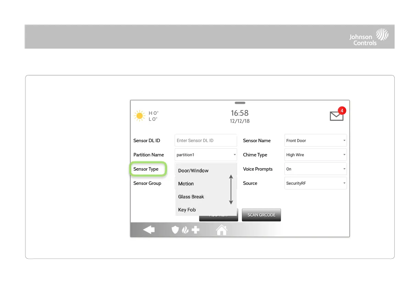Image resolution: width=420 pixels, height=296 pixels.
Task: Pull down the top tray handle
Action: (x=240, y=103)
